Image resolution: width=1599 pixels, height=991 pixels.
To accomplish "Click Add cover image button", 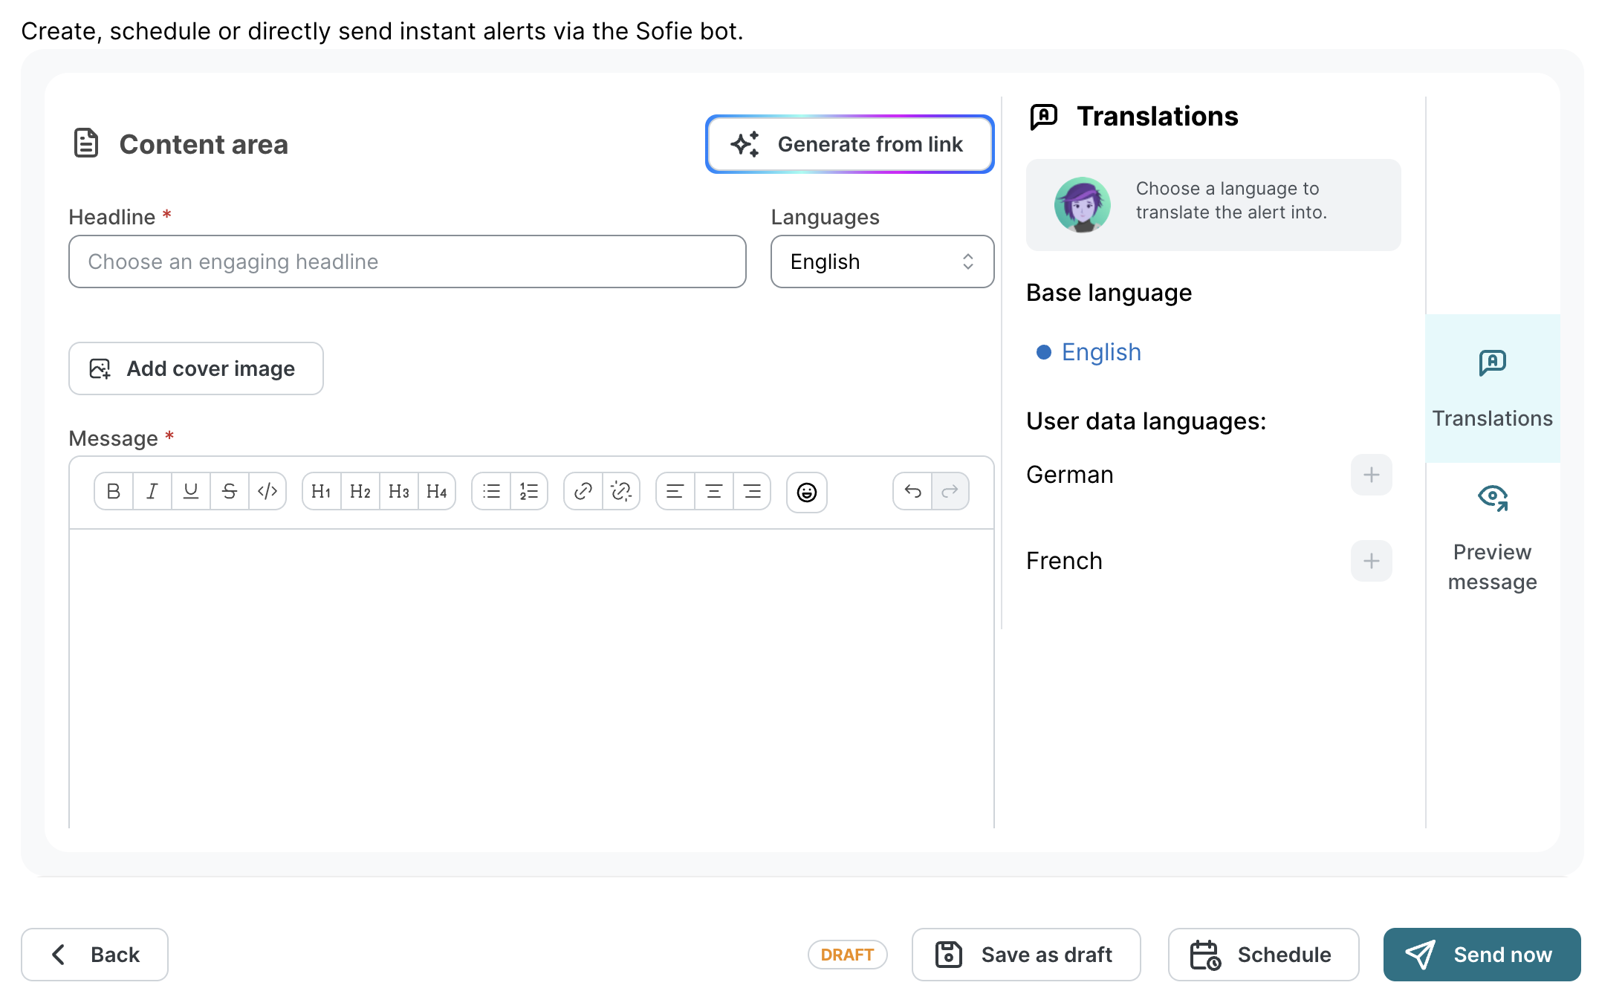I will pos(196,368).
